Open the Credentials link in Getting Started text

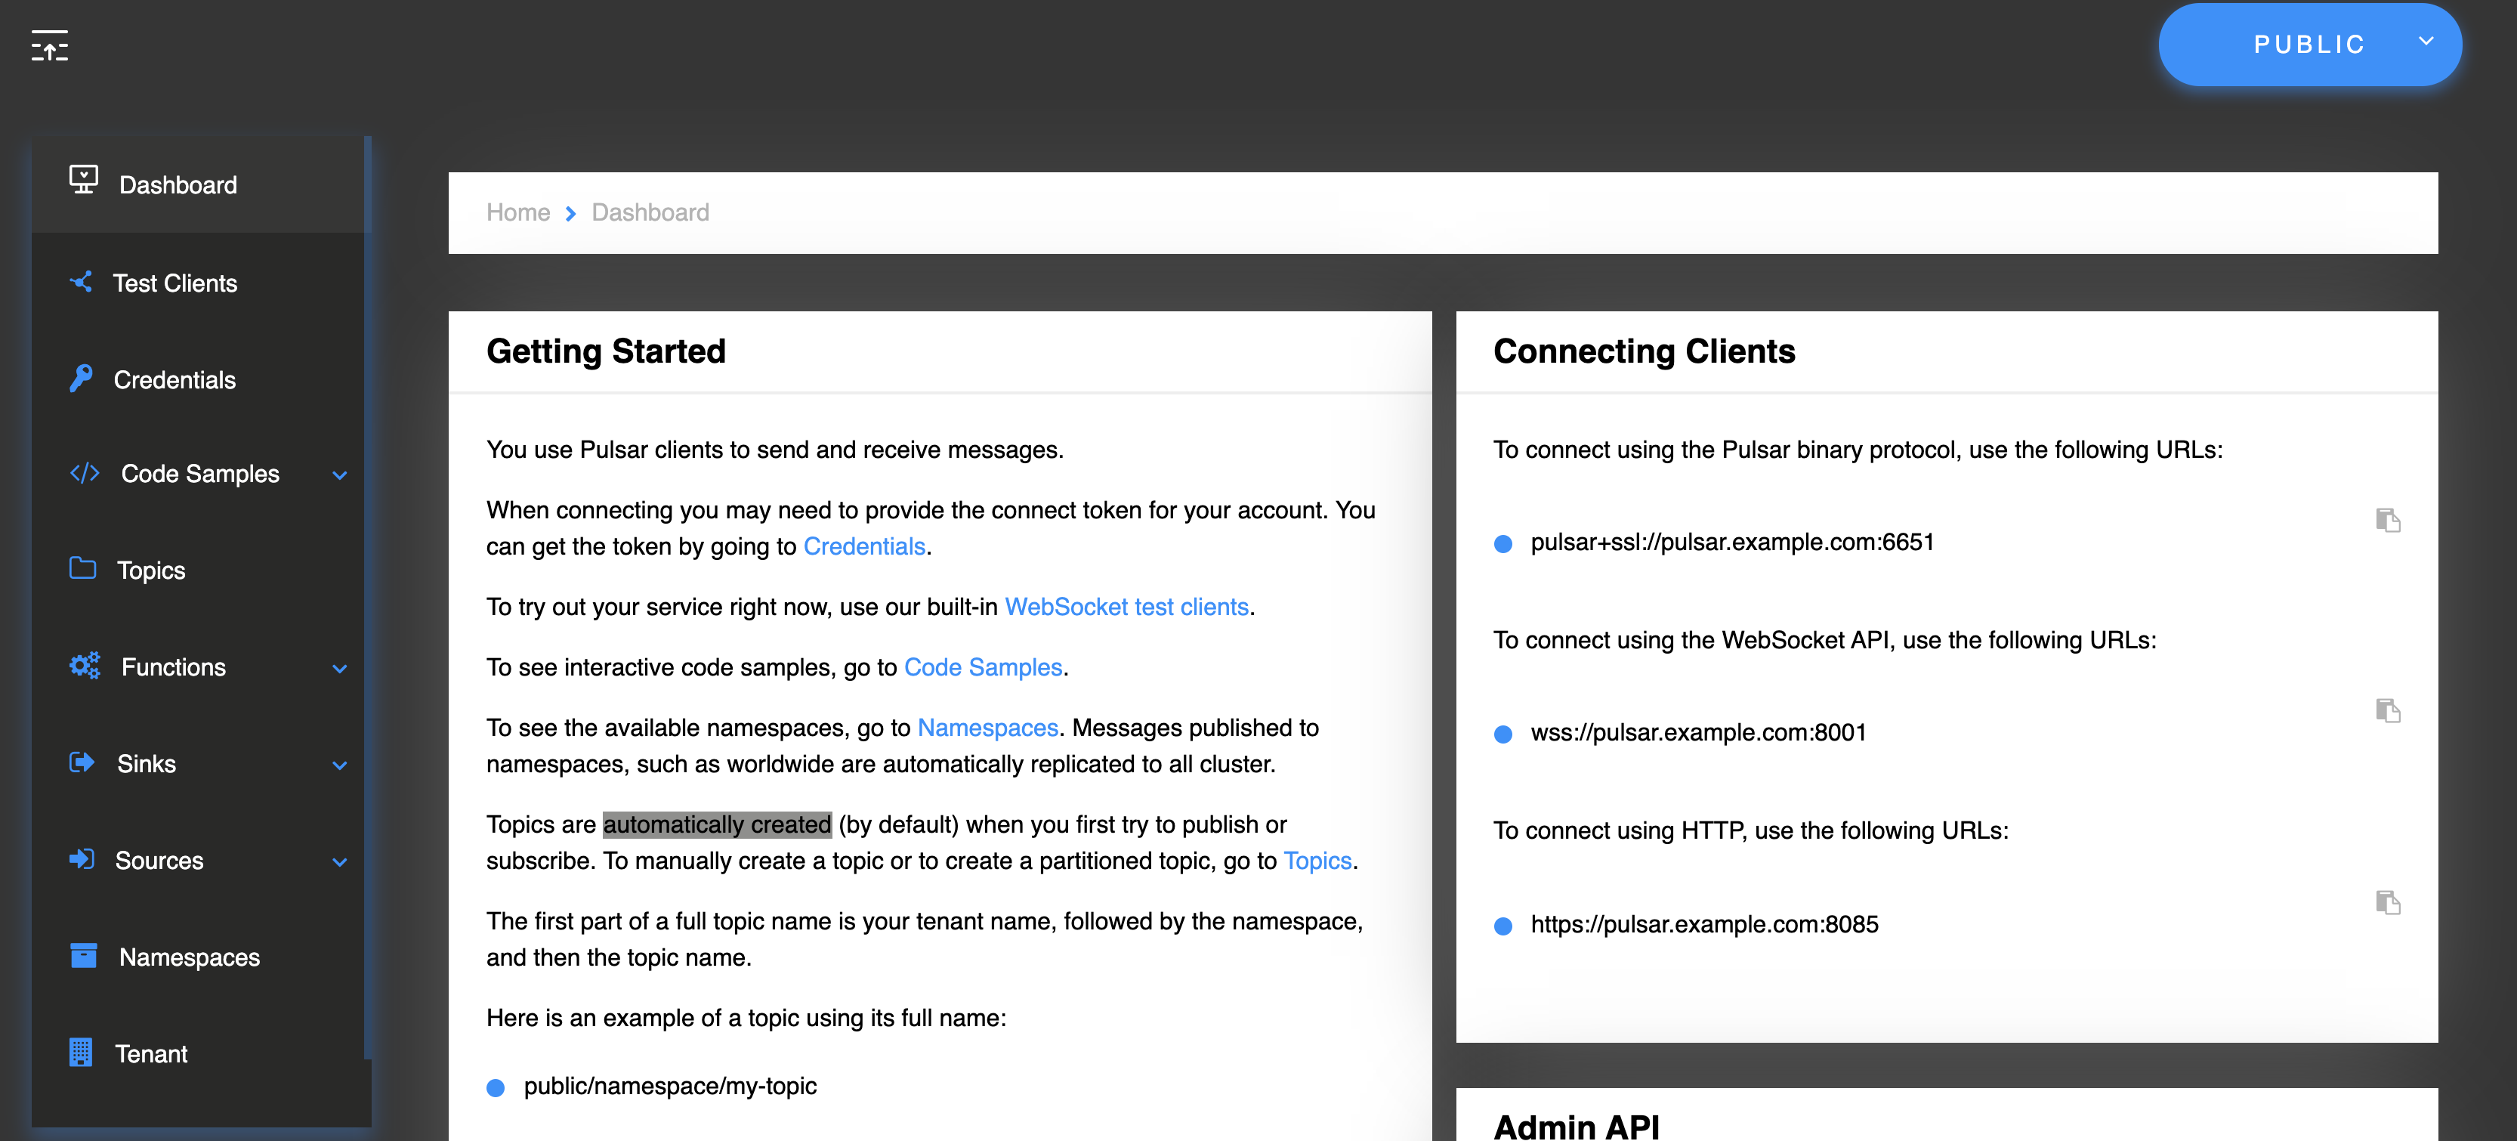click(x=863, y=546)
